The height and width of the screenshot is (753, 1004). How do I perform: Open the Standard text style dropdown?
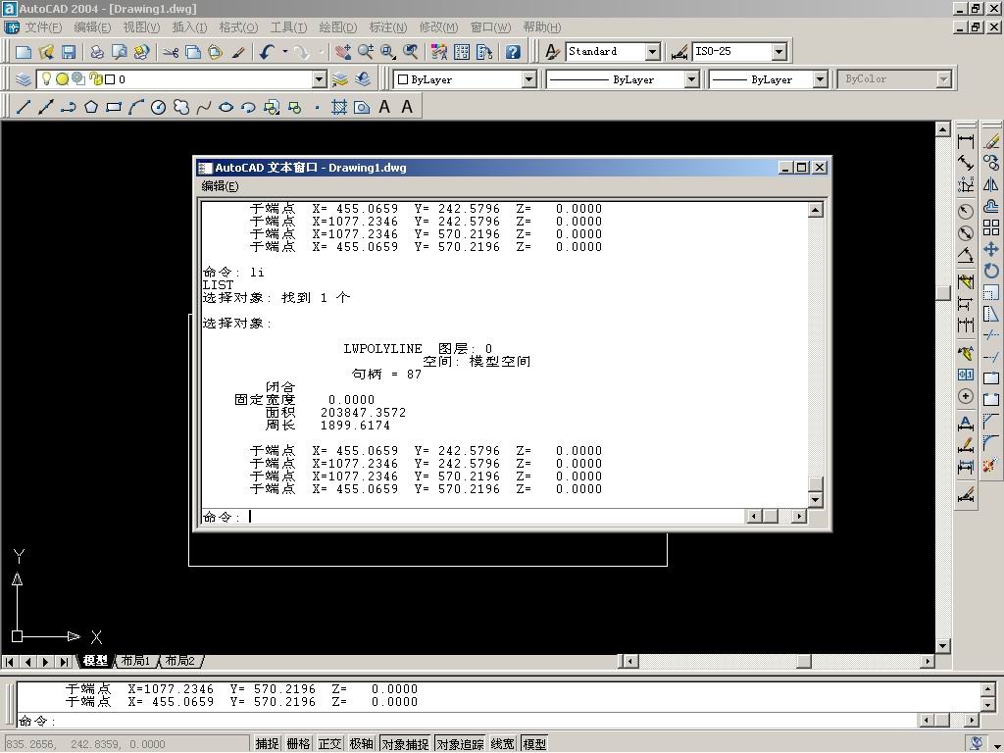pos(652,51)
